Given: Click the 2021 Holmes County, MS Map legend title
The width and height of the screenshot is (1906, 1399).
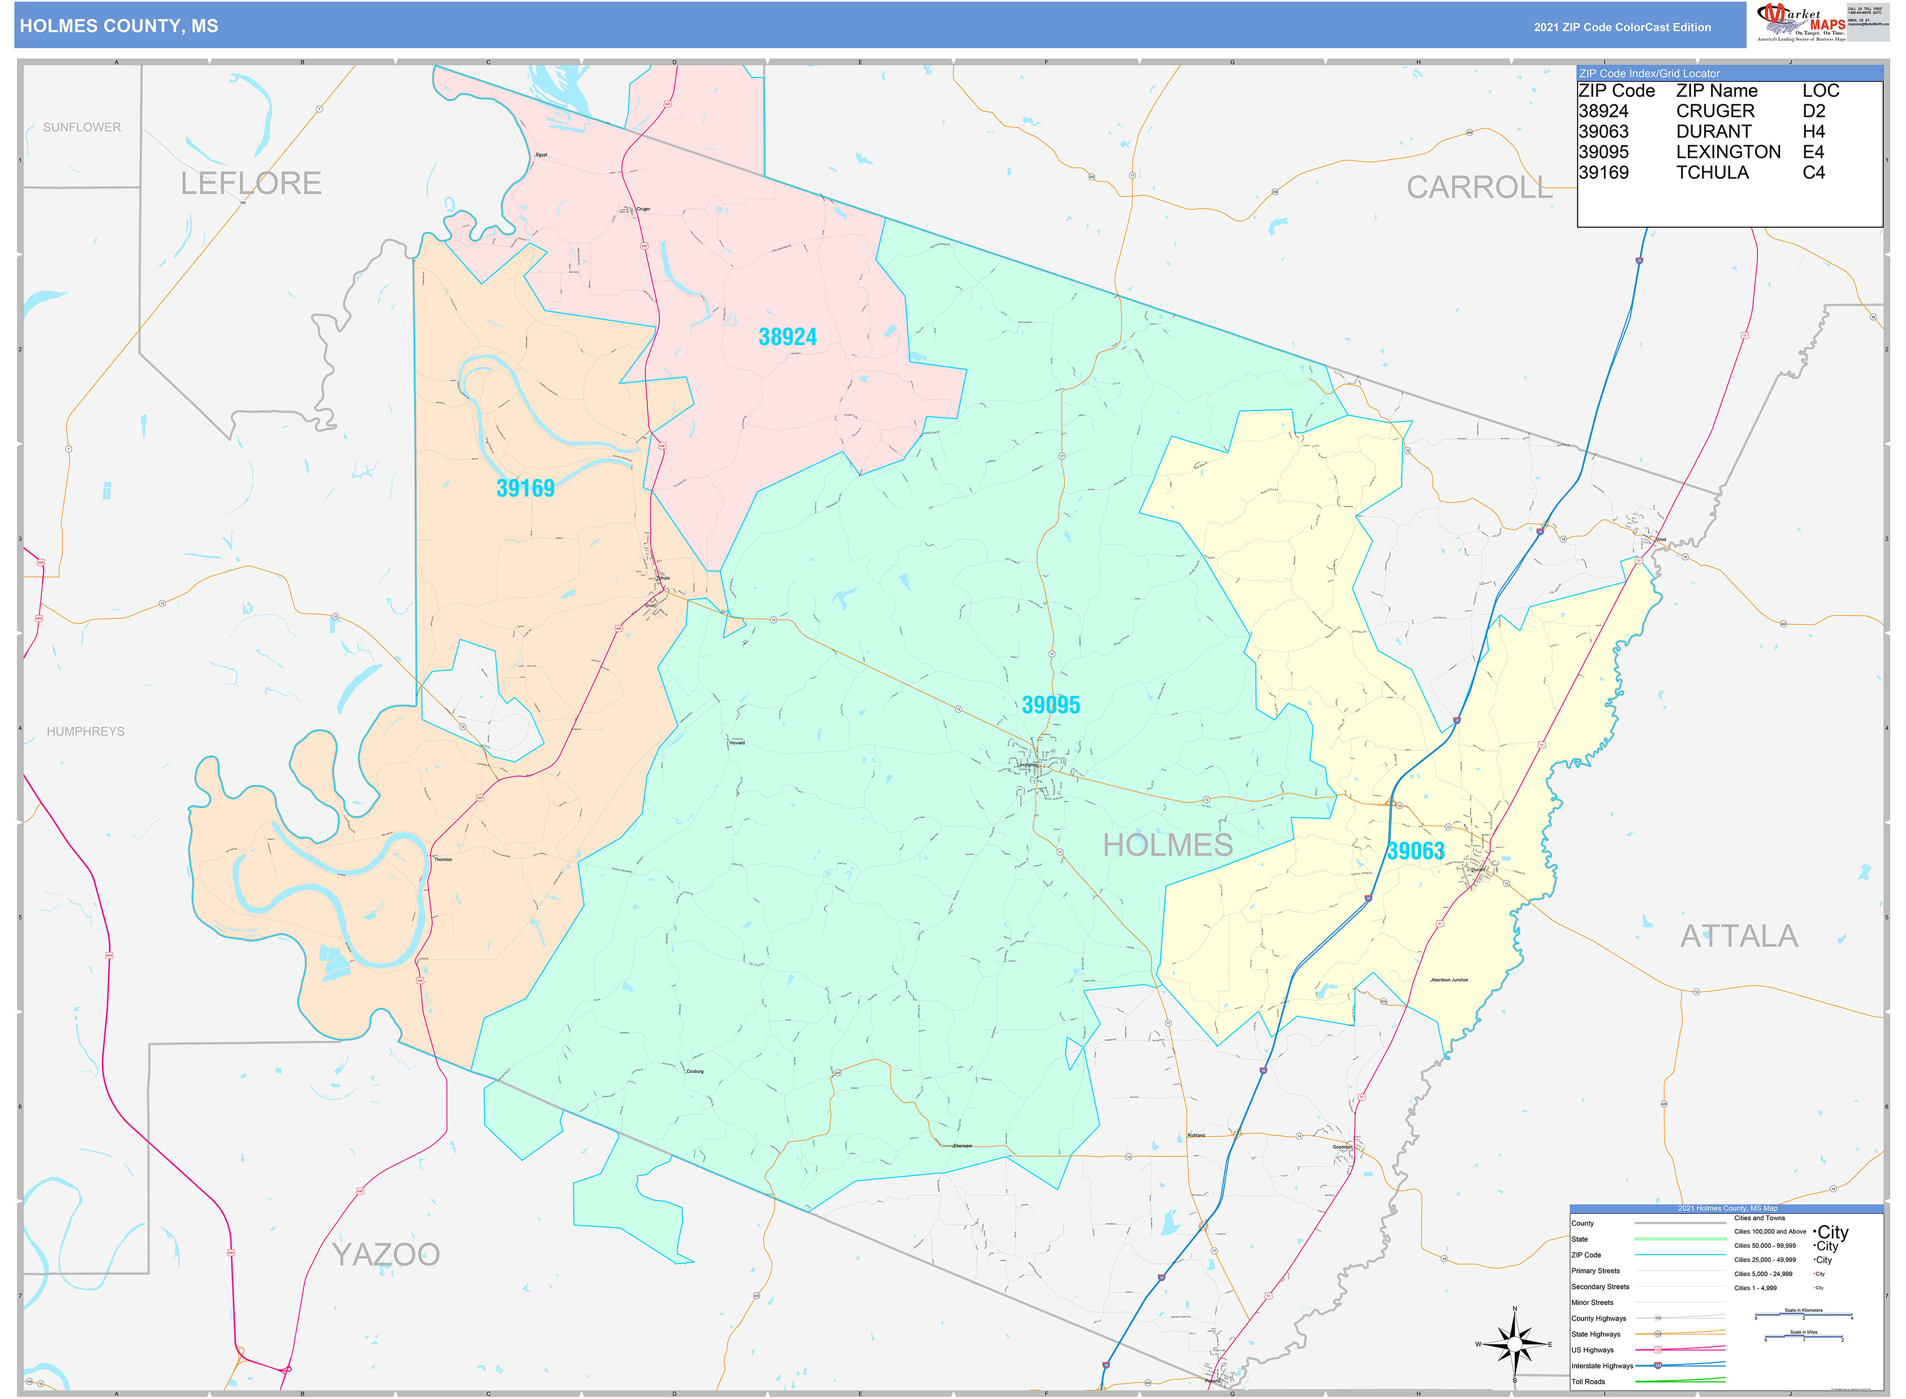Looking at the screenshot, I should [x=1728, y=1209].
